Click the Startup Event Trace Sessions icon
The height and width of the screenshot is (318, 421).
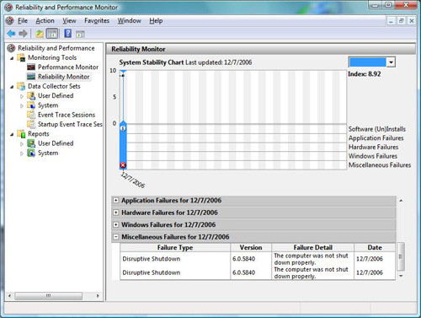(31, 124)
